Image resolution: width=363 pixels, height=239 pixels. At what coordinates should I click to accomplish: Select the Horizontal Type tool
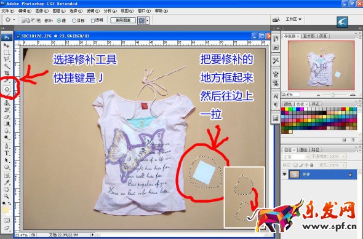pyautogui.click(x=7, y=153)
